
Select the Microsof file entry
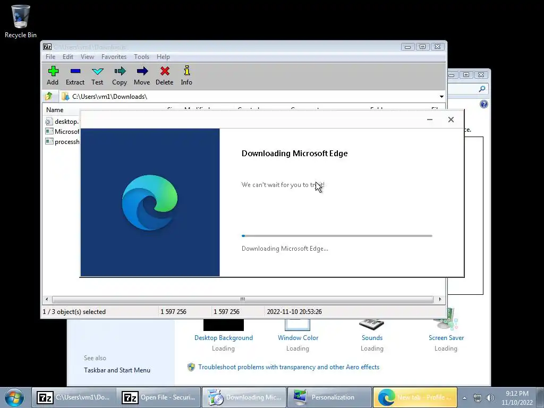click(x=63, y=132)
